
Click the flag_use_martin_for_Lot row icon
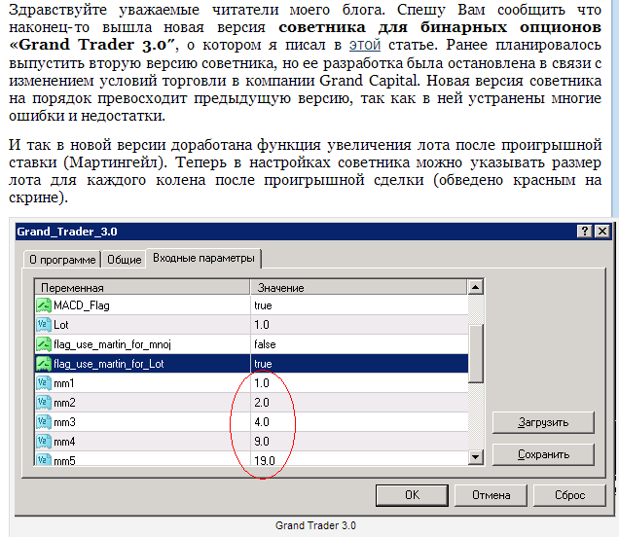(x=44, y=364)
